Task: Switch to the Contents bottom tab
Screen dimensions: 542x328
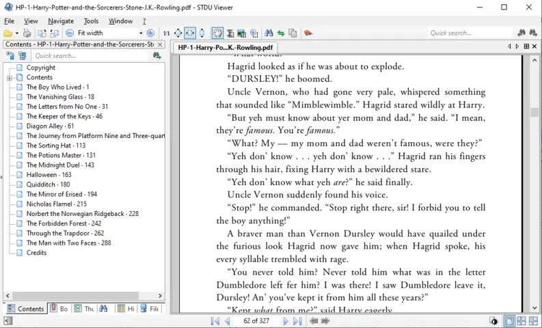Action: click(25, 308)
